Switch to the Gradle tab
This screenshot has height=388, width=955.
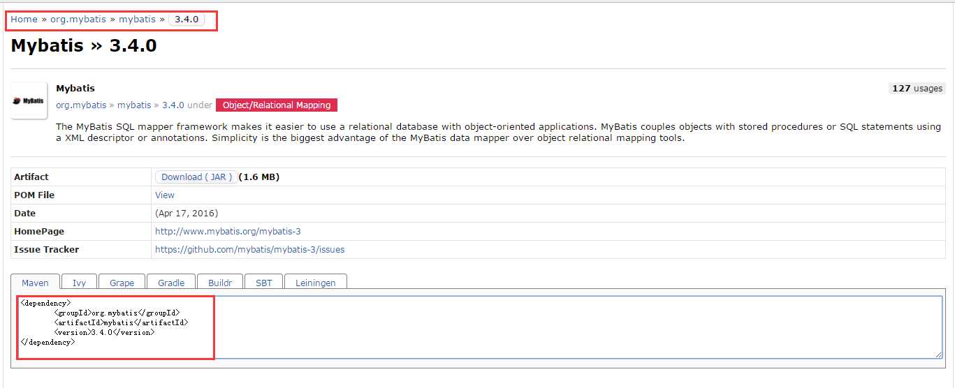171,283
